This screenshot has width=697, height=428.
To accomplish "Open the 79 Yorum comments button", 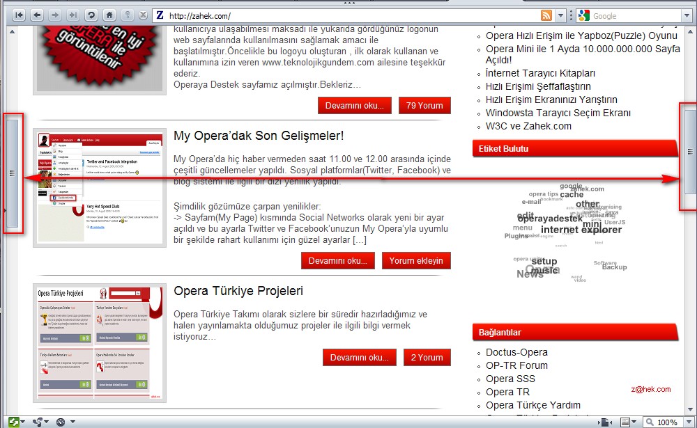I will coord(424,106).
